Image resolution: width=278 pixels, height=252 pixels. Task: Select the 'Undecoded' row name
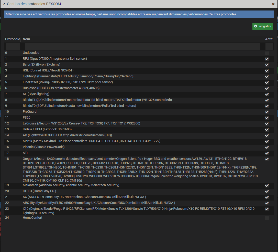click(x=31, y=53)
